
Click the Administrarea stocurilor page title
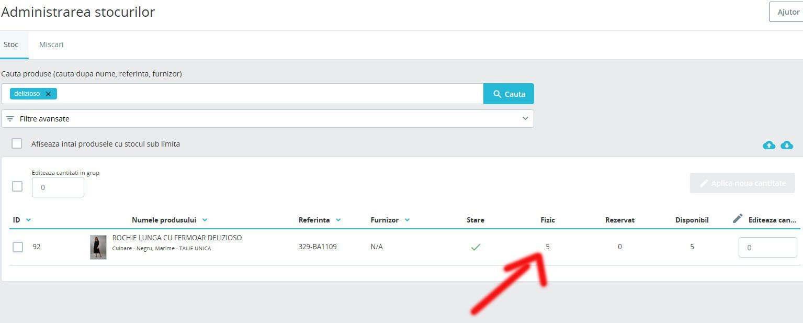(x=78, y=12)
